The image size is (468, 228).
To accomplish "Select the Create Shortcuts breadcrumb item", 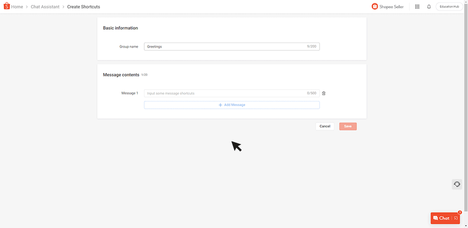I will coord(84,7).
